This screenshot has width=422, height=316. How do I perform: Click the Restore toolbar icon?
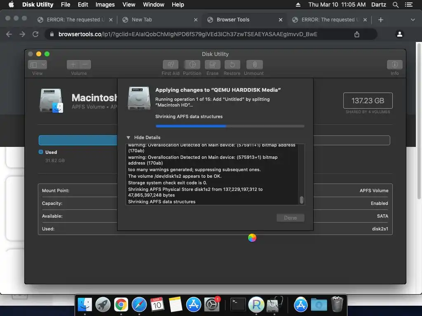(232, 65)
